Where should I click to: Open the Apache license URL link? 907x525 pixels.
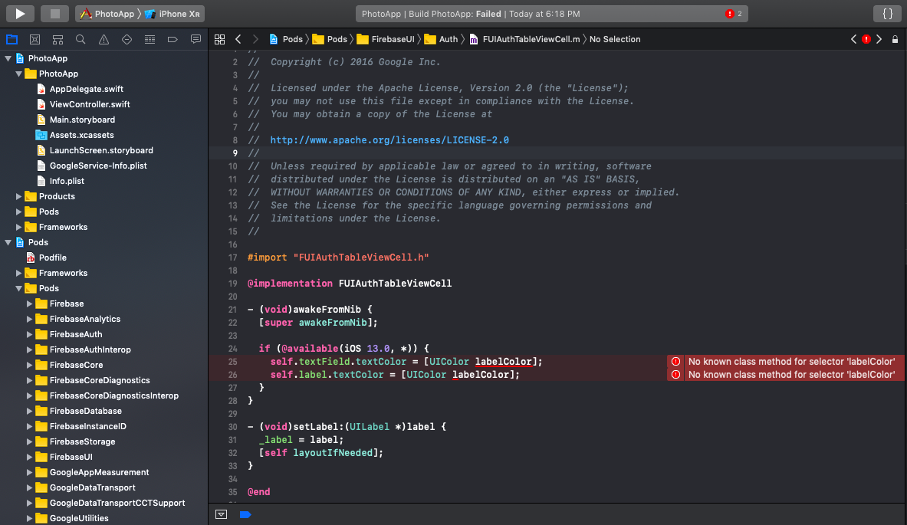[389, 140]
